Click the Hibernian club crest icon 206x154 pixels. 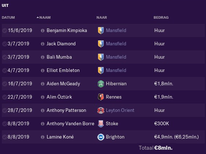click(101, 83)
